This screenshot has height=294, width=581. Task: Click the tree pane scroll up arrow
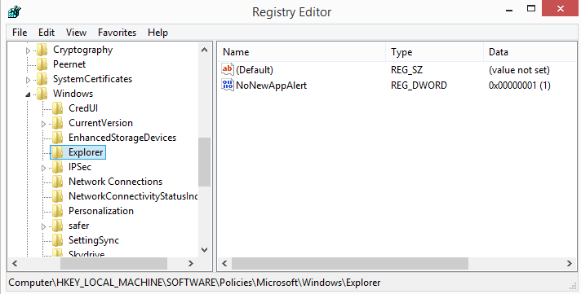coord(204,50)
